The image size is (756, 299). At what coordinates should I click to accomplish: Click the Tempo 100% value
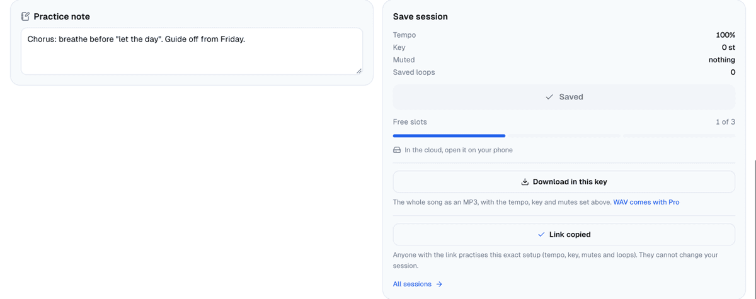coord(725,35)
